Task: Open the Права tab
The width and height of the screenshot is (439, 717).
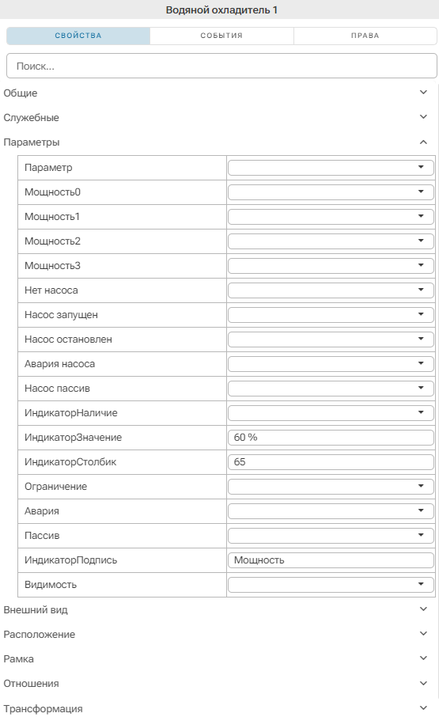Action: 365,36
